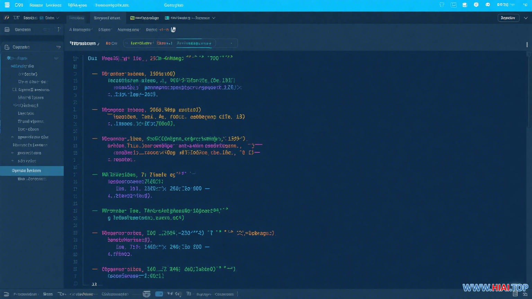Select the dim first editor tab
Image resolution: width=532 pixels, height=299 pixels.
pyautogui.click(x=77, y=18)
